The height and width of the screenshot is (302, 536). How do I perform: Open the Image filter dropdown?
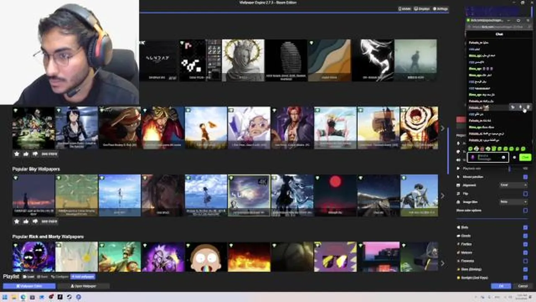pyautogui.click(x=514, y=202)
